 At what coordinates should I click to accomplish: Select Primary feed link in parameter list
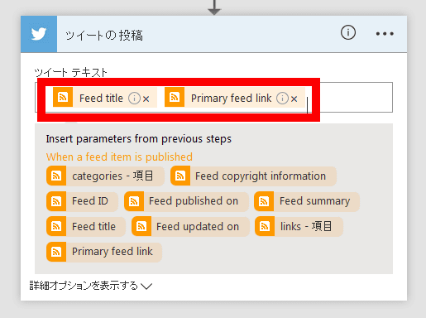104,252
